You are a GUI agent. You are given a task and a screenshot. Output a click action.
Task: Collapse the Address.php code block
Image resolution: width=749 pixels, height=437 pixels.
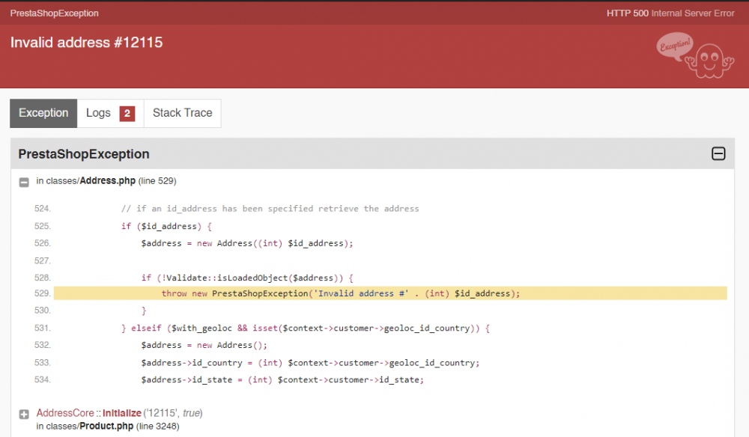(x=24, y=182)
